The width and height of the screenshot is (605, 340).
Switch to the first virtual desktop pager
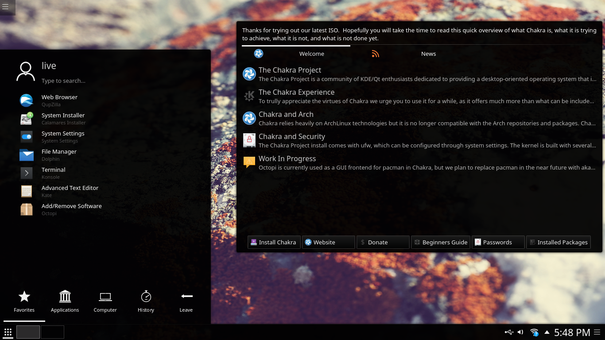pyautogui.click(x=28, y=332)
